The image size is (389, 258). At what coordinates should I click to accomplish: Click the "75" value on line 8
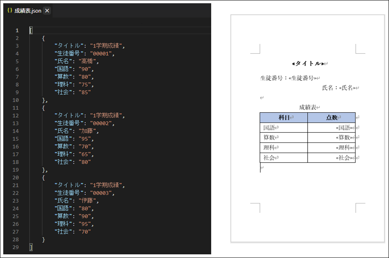tap(85, 85)
